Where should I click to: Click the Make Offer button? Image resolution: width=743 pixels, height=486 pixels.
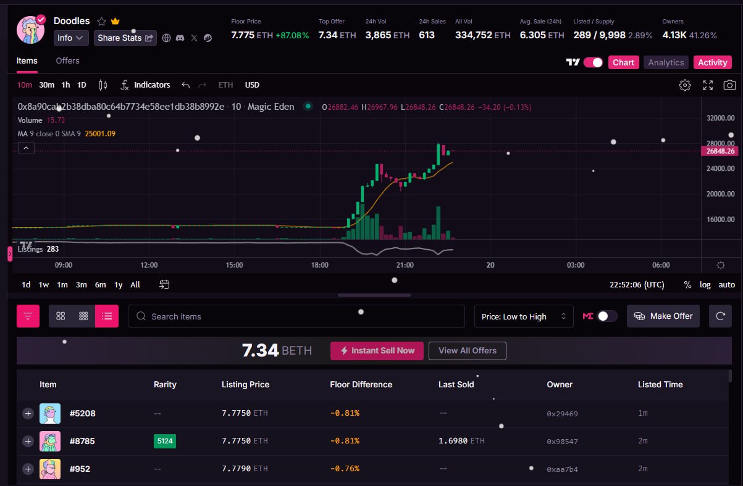[x=663, y=316]
